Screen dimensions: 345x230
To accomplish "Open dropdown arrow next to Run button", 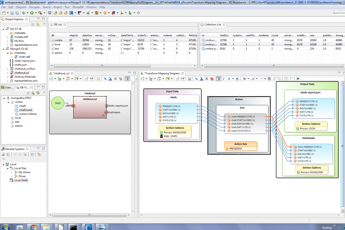I will coord(36,13).
